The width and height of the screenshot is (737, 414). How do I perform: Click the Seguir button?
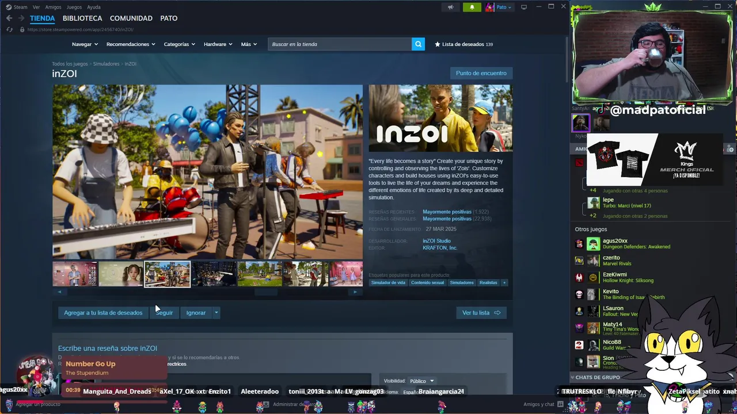(x=164, y=313)
